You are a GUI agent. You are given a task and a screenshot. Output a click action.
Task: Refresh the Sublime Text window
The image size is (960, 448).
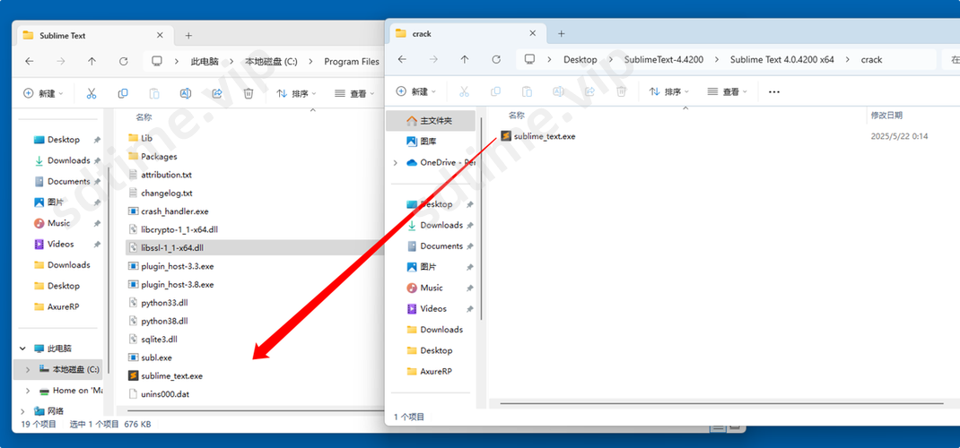pyautogui.click(x=123, y=61)
